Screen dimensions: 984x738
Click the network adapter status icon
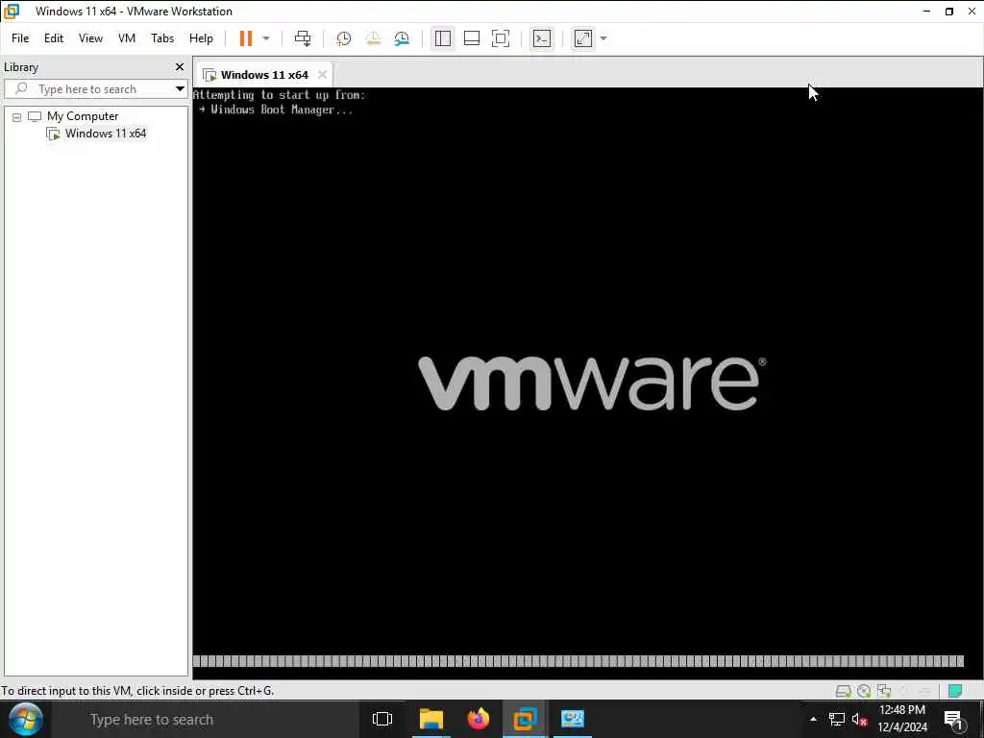[x=884, y=691]
